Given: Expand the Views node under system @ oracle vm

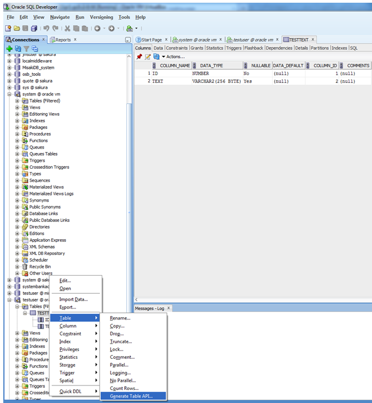Looking at the screenshot, I should (x=17, y=108).
